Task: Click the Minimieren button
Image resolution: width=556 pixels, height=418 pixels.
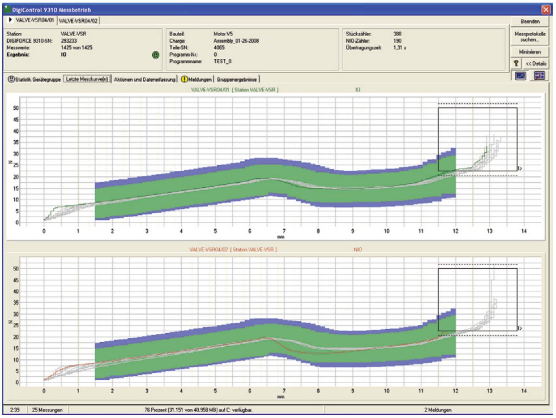Action: point(529,52)
